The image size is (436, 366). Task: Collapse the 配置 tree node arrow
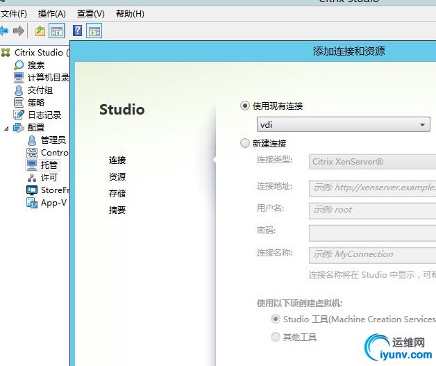tap(6, 128)
